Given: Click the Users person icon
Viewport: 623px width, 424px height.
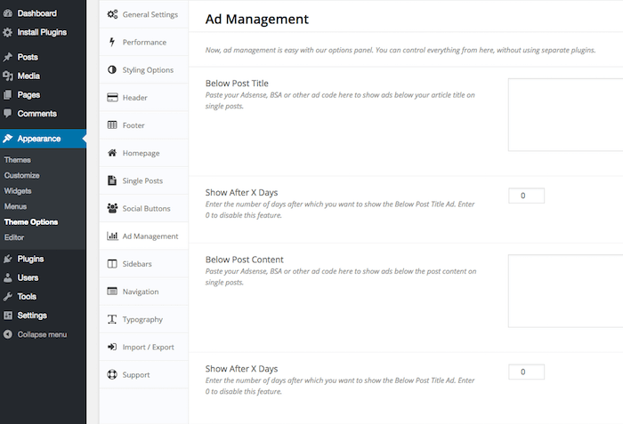Looking at the screenshot, I should [7, 277].
